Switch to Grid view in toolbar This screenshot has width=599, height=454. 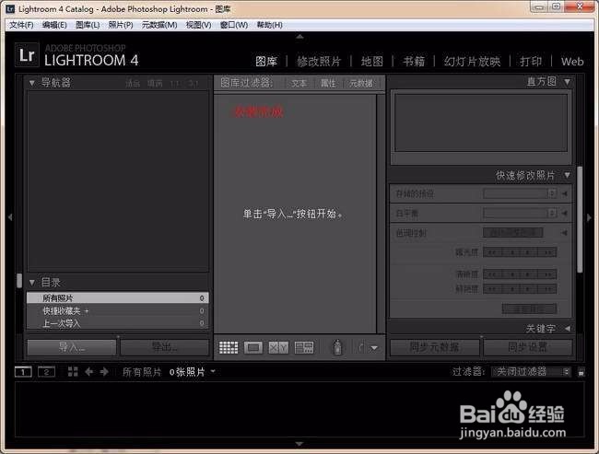coord(229,347)
